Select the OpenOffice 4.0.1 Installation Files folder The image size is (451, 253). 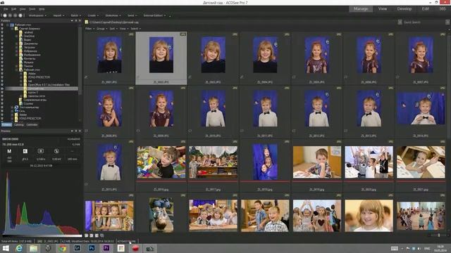(x=49, y=85)
